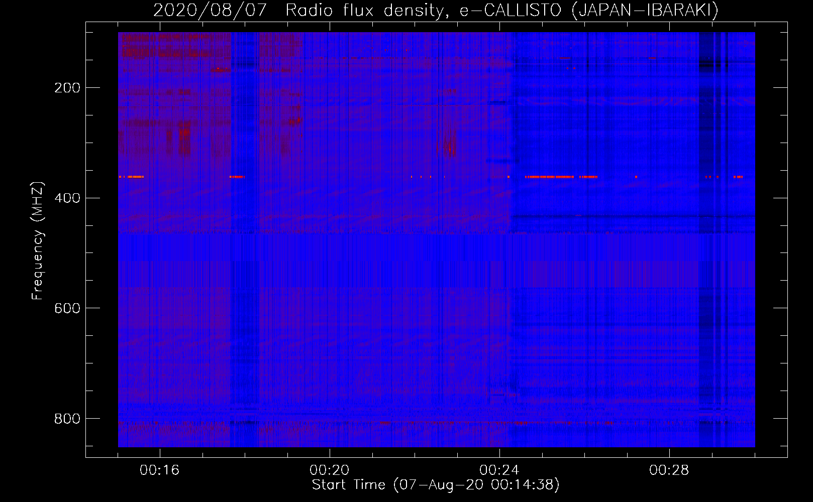
Task: Click the 00:16 time tick label
Action: (x=159, y=470)
